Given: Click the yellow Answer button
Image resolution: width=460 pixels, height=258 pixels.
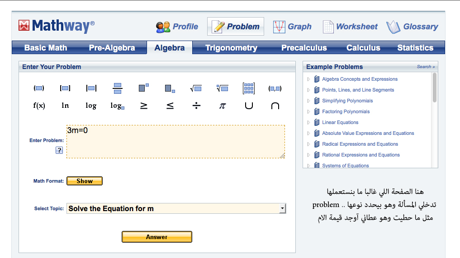Looking at the screenshot, I should [x=157, y=237].
